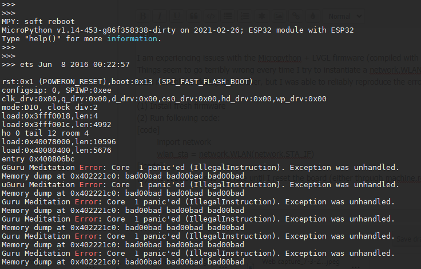Toggle bold formatting in the background editor
This screenshot has width=421, height=269.
click(x=143, y=16)
